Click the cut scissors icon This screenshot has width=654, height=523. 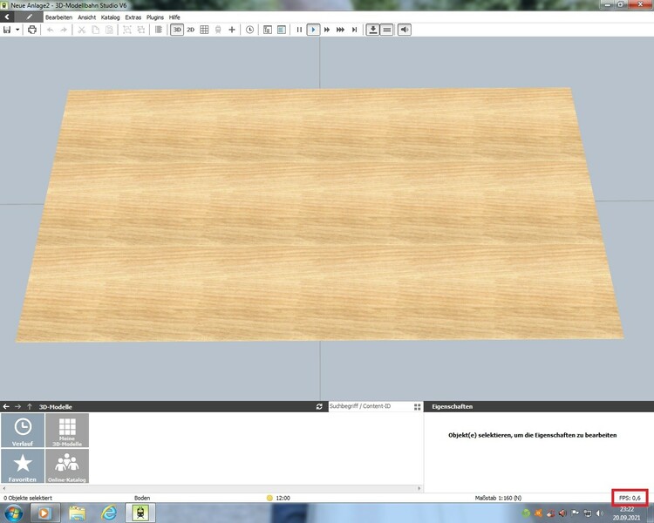coord(82,30)
